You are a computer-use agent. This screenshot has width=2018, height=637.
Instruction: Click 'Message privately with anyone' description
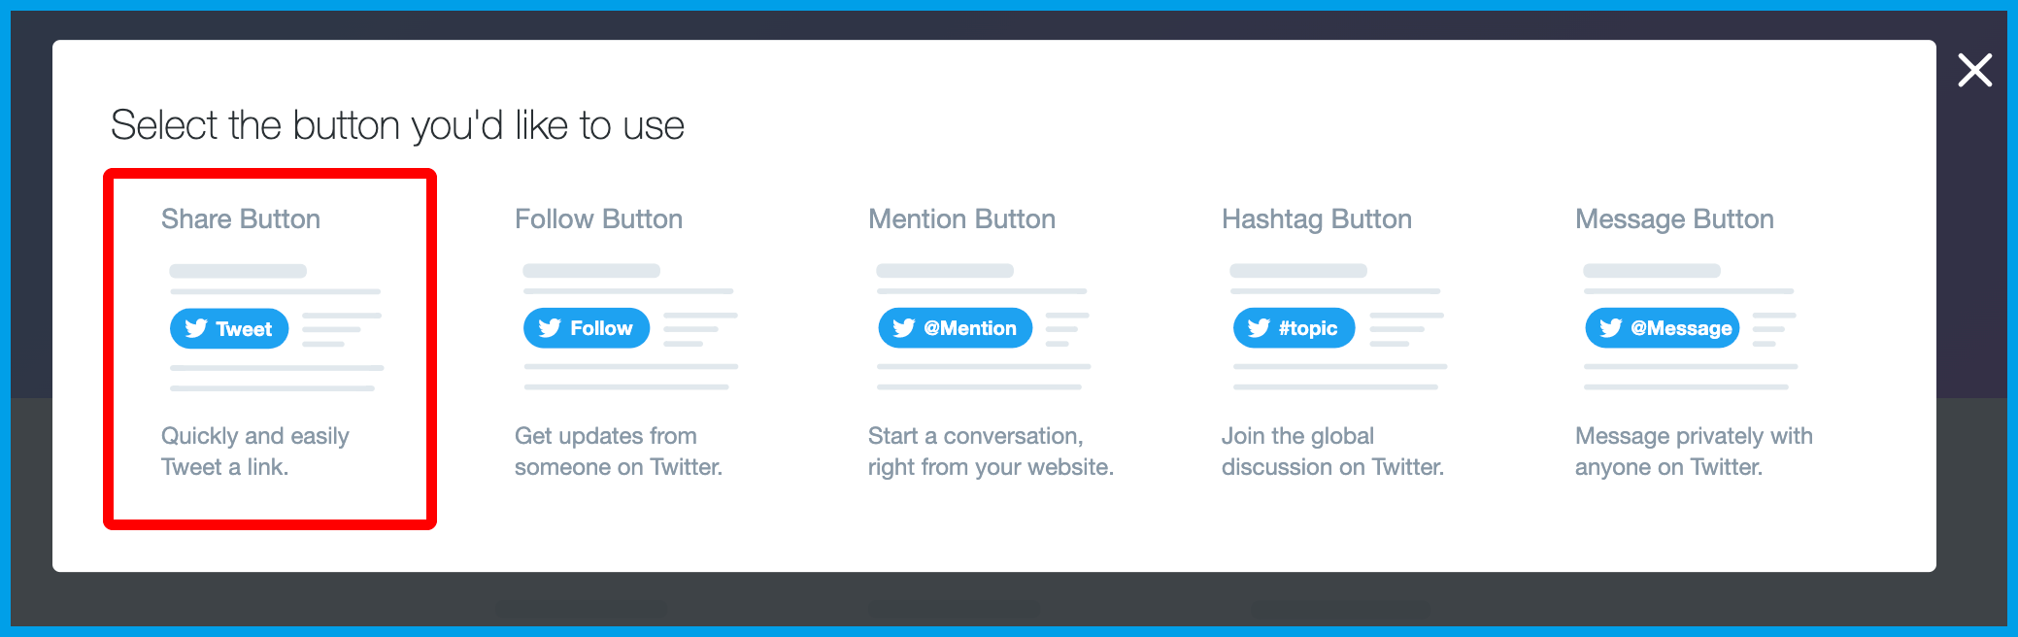(x=1694, y=452)
